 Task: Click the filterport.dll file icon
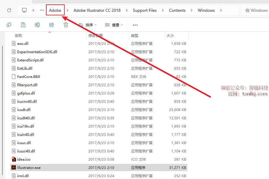tap(14, 85)
